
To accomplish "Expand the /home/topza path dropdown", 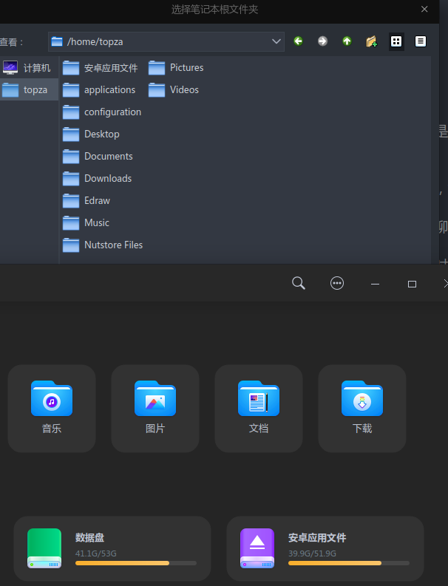I will coord(276,41).
